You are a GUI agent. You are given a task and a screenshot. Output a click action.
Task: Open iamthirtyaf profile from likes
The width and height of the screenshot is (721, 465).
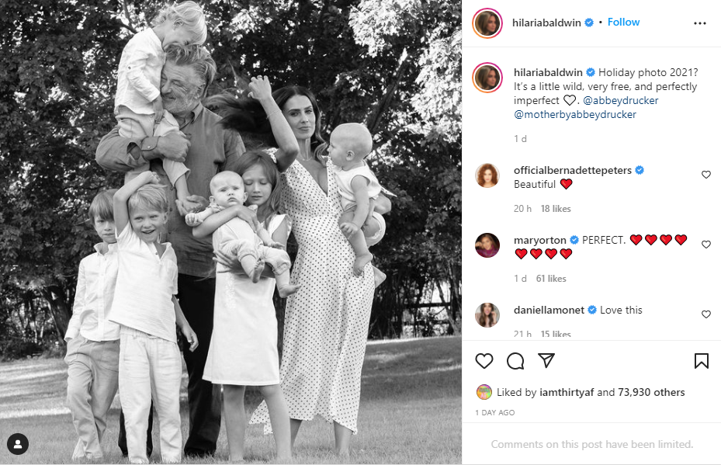(x=567, y=392)
